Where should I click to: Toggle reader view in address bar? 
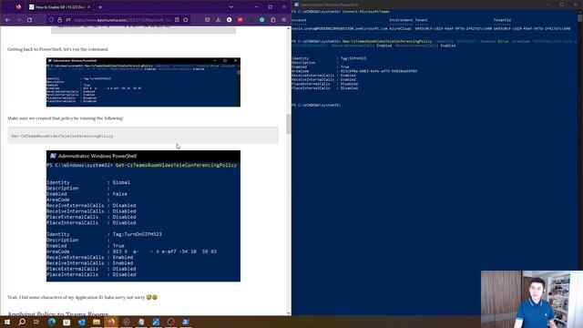177,20
